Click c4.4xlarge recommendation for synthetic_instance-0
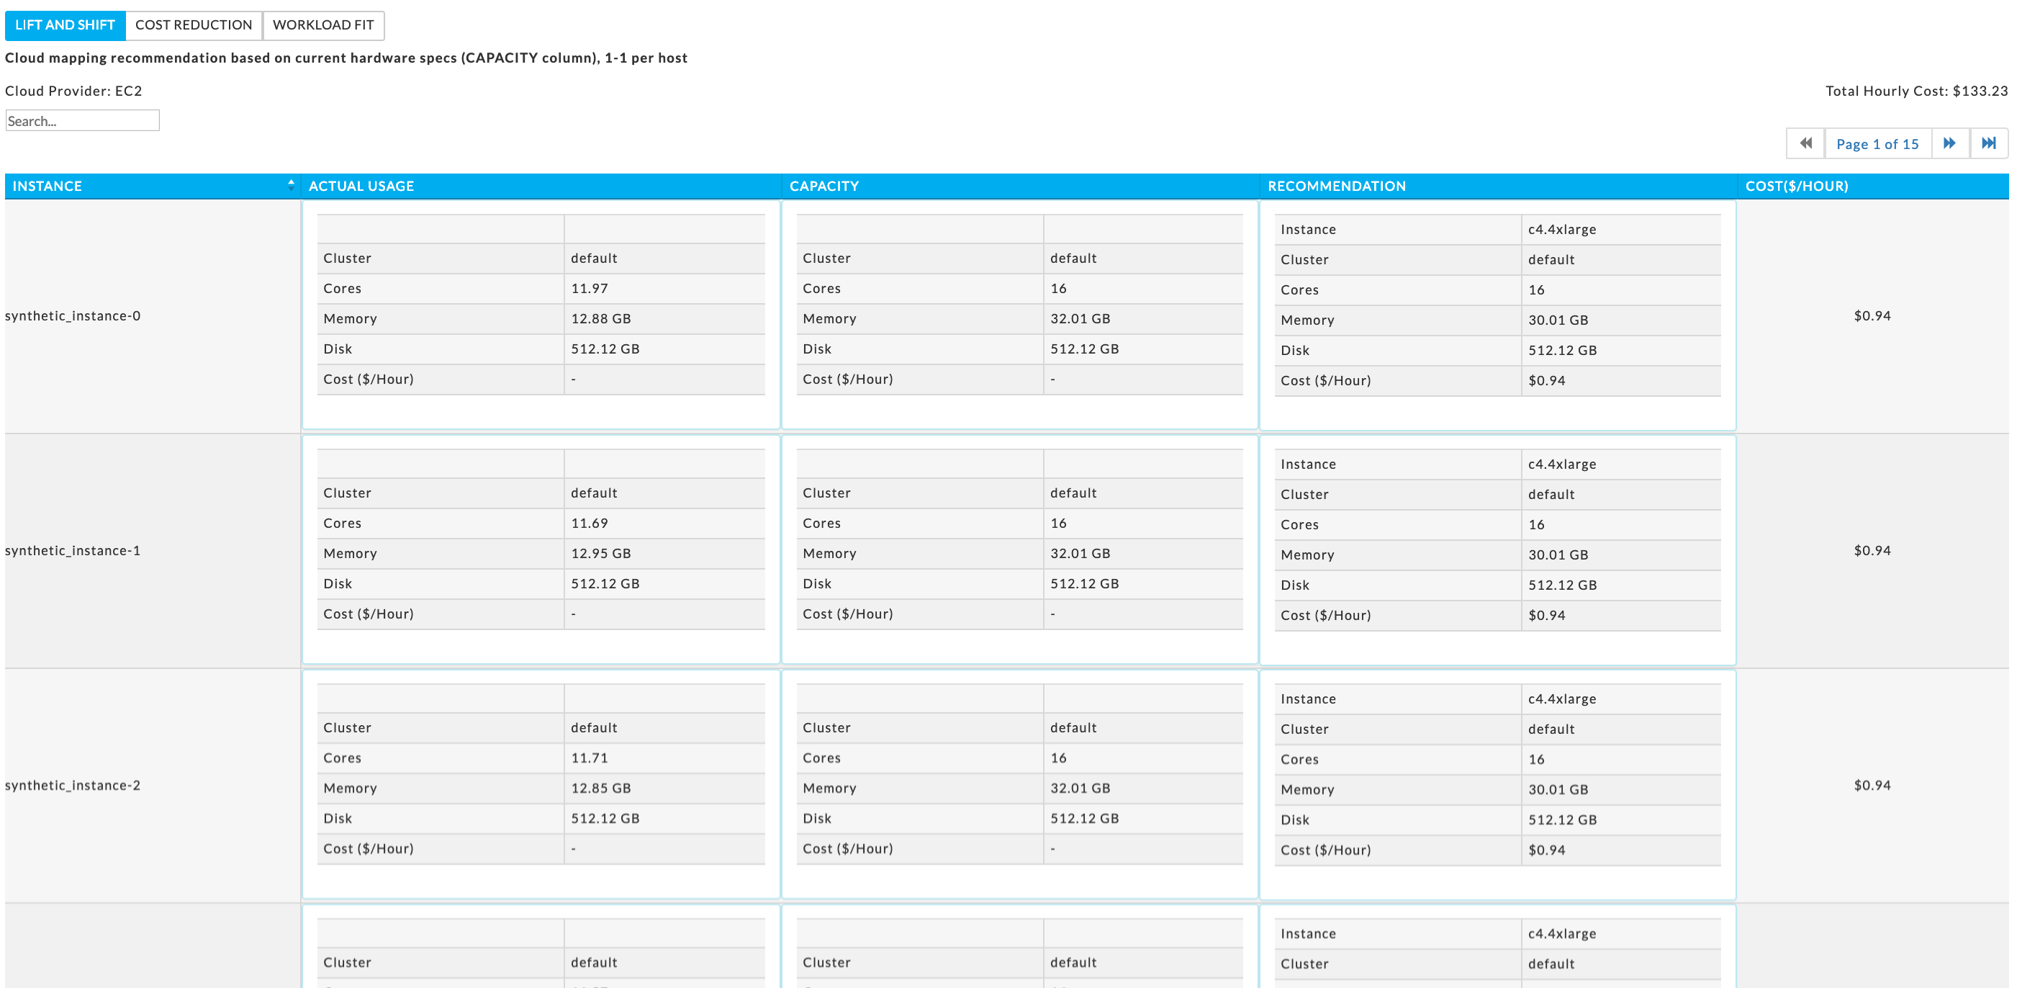This screenshot has height=988, width=2017. (x=1561, y=230)
